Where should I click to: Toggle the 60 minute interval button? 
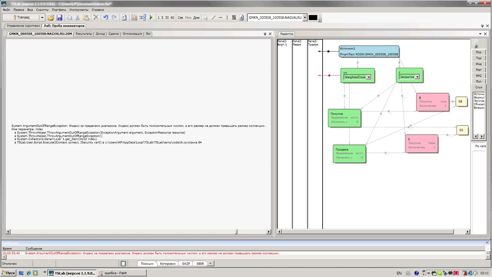pos(172,18)
